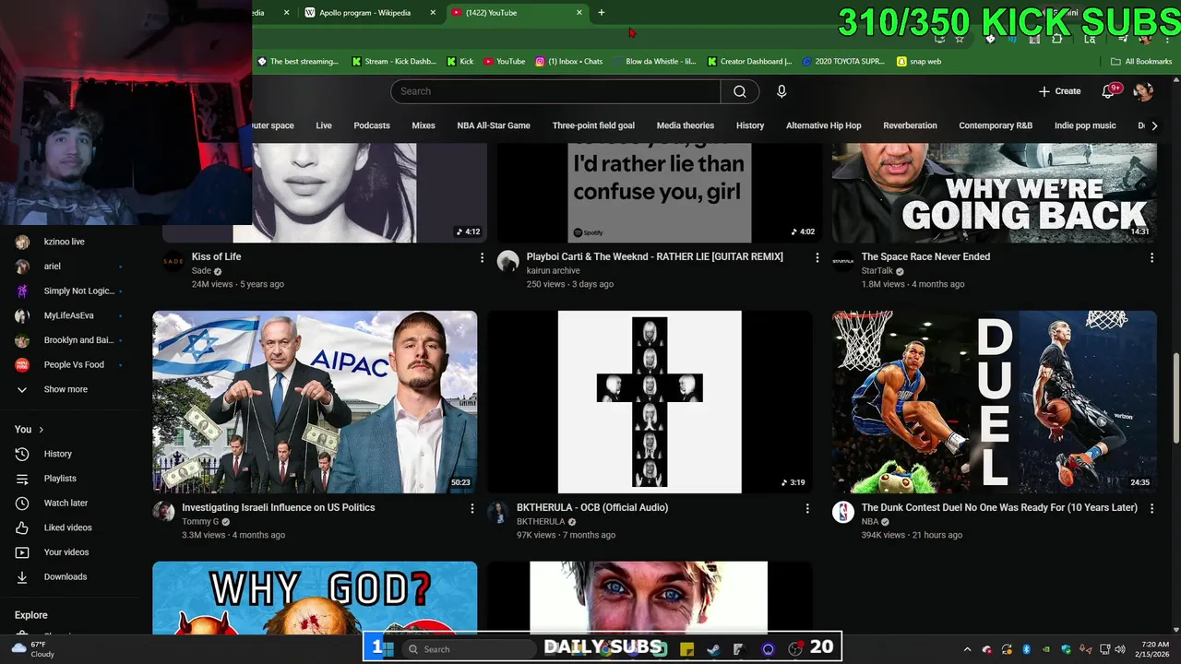This screenshot has height=664, width=1181.
Task: Activate voice search microphone icon
Action: pos(781,91)
